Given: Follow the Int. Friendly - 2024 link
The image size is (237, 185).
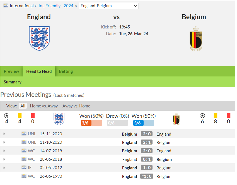Looking at the screenshot, I should (56, 6).
